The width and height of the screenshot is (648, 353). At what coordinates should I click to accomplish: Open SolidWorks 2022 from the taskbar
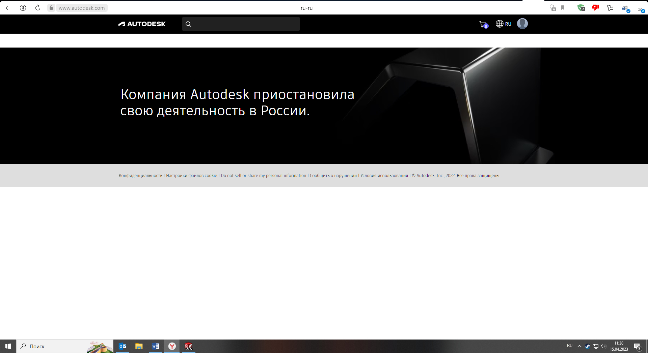click(189, 346)
